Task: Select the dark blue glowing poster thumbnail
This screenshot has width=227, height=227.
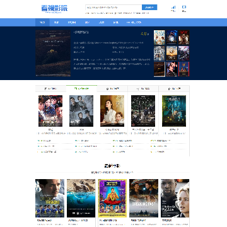Action: pos(172,37)
